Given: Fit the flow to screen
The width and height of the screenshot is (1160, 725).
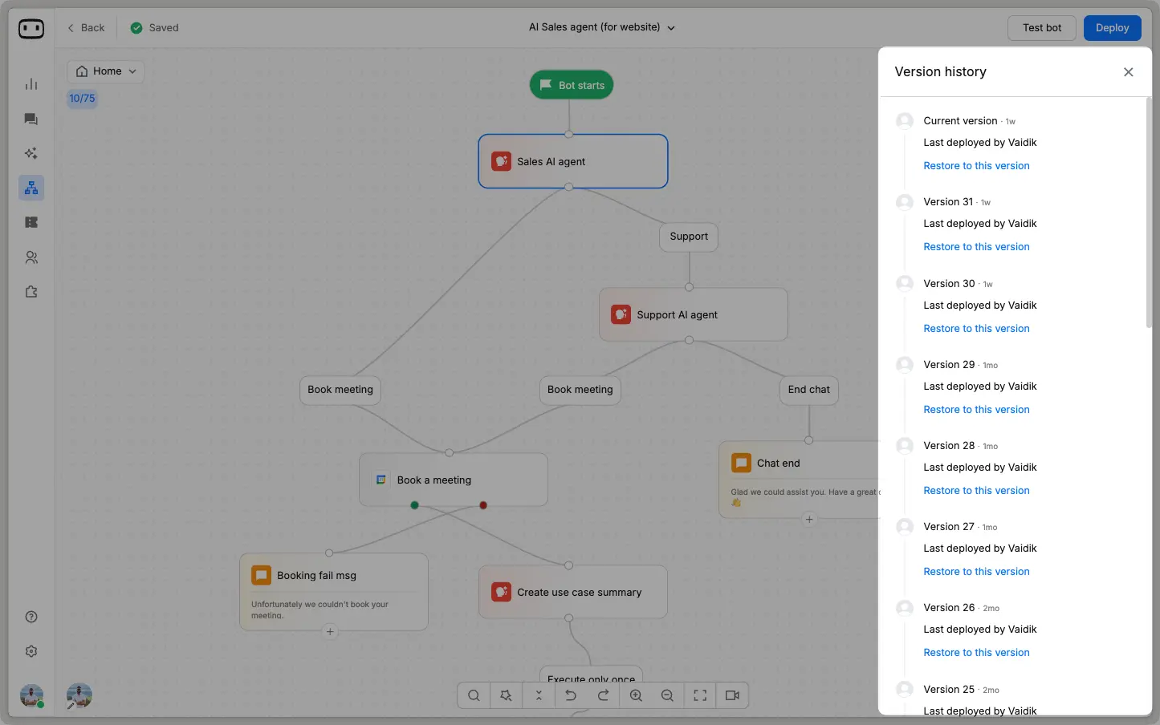Looking at the screenshot, I should click(x=699, y=695).
